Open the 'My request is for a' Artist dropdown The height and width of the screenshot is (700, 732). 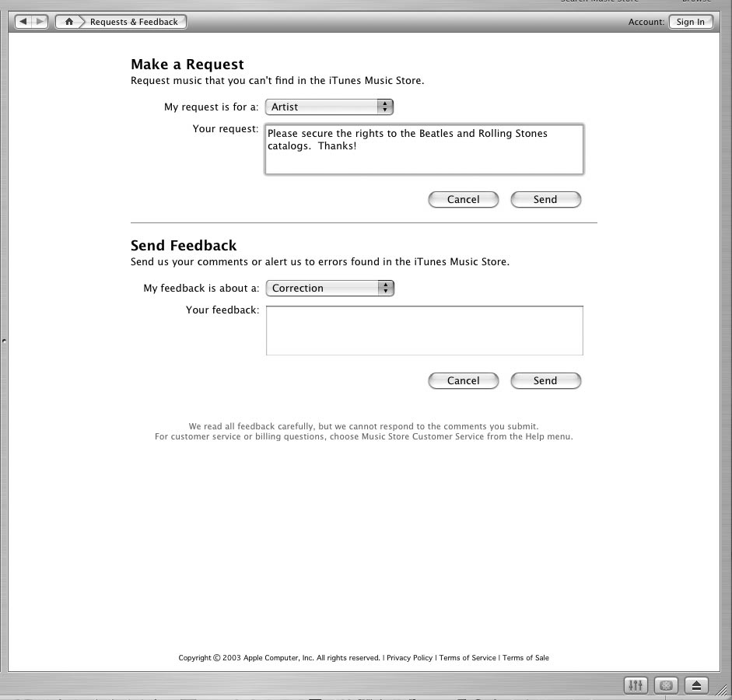click(329, 107)
